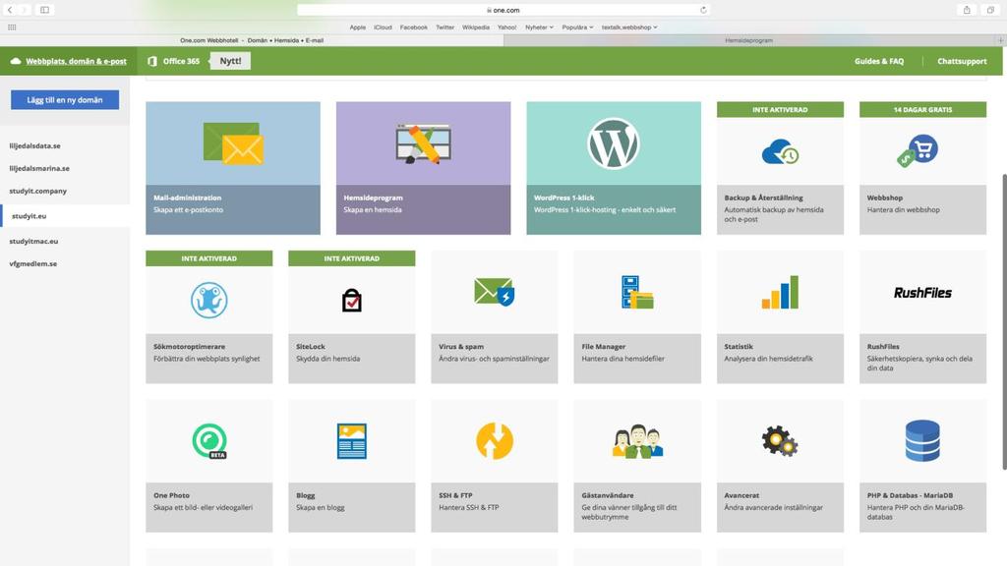Switch to the One.com Webbhotell tab
Image resolution: width=1007 pixels, height=566 pixels.
coord(252,39)
